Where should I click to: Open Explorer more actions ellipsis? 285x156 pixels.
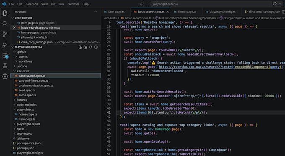[96, 12]
